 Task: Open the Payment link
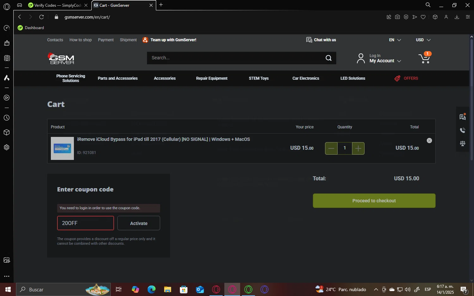coord(106,40)
